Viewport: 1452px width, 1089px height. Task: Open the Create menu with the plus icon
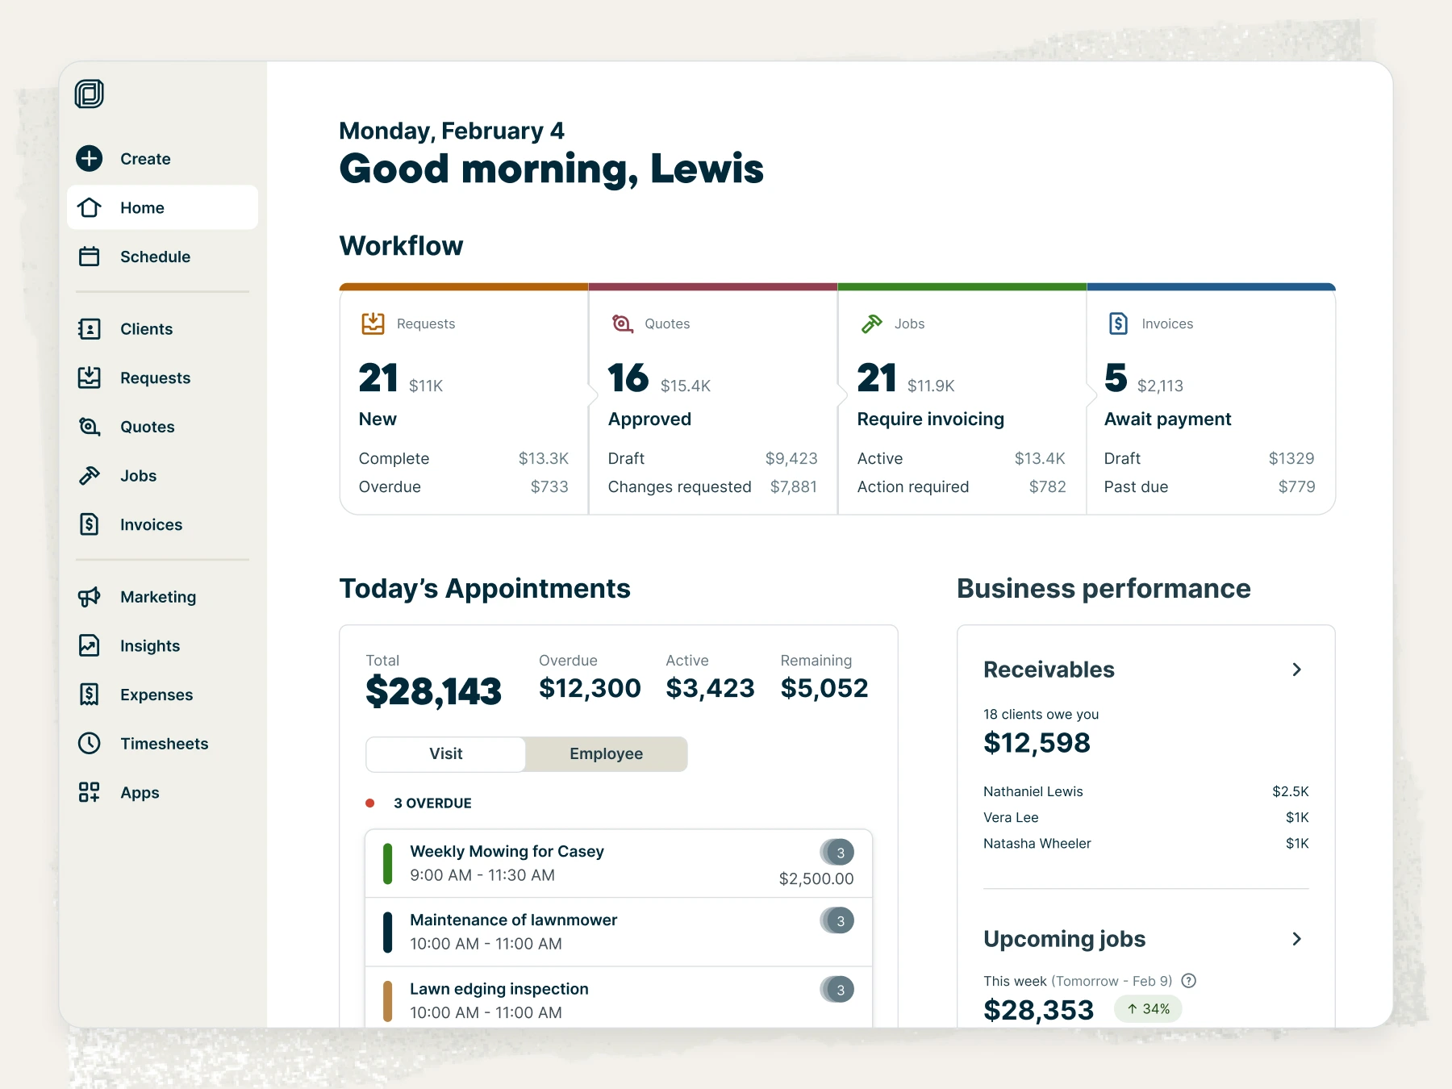click(x=89, y=159)
